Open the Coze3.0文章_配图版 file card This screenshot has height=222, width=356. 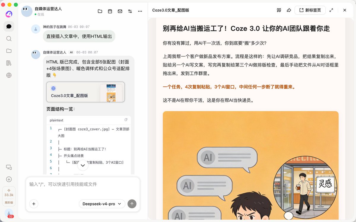(85, 92)
